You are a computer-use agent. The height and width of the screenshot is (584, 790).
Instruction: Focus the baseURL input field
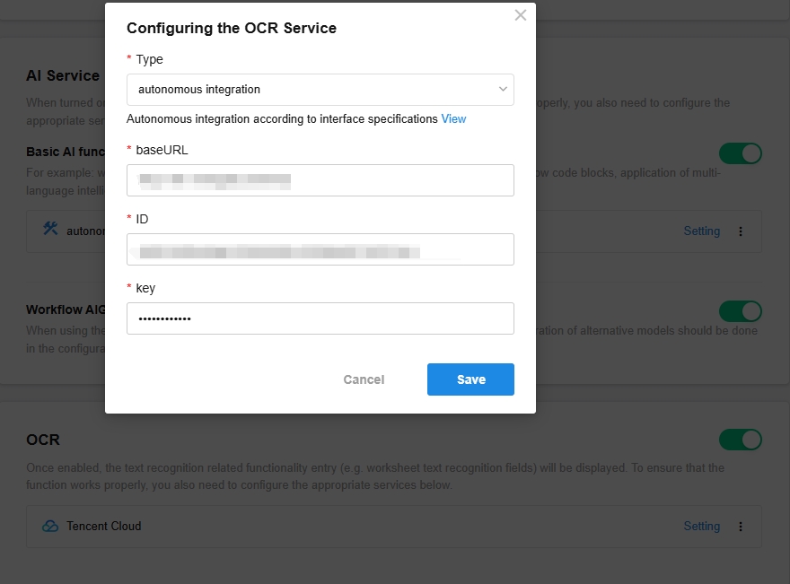point(320,180)
